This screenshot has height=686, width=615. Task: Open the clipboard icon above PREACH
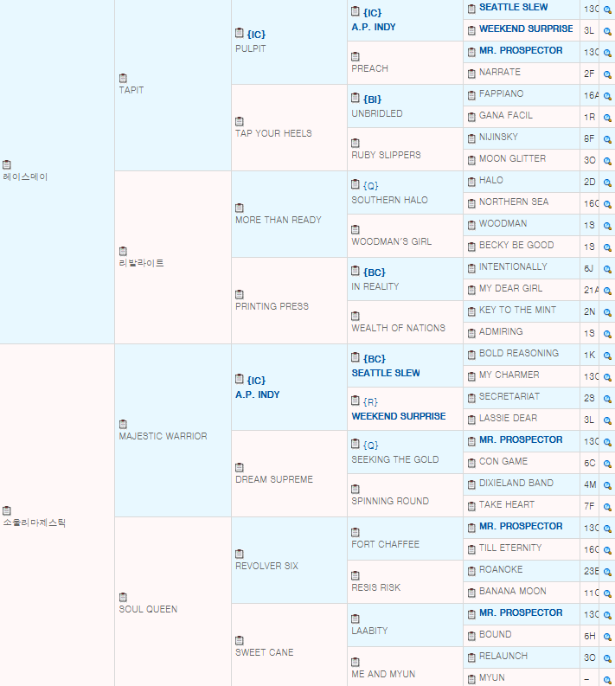pyautogui.click(x=356, y=56)
